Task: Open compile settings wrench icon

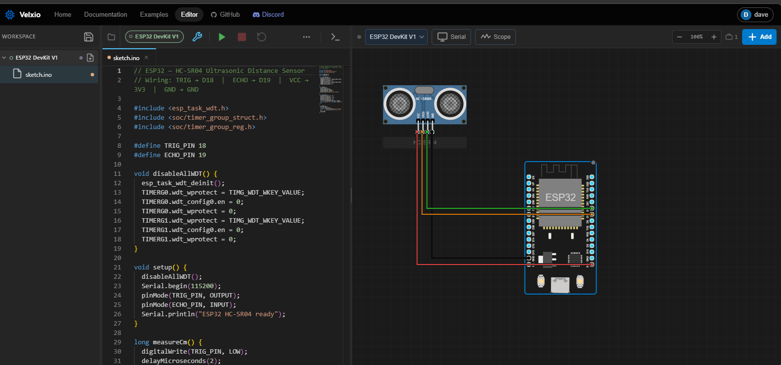Action: click(197, 37)
